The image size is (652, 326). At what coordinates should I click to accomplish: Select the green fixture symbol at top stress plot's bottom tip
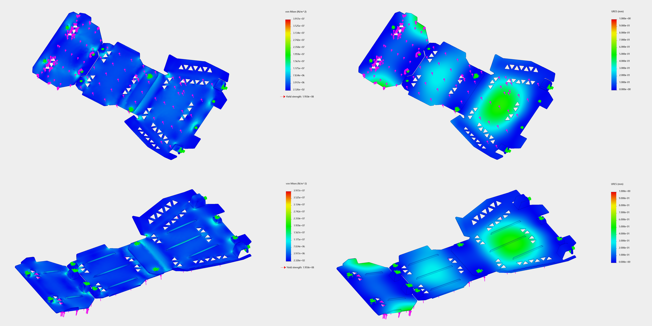tap(181, 151)
